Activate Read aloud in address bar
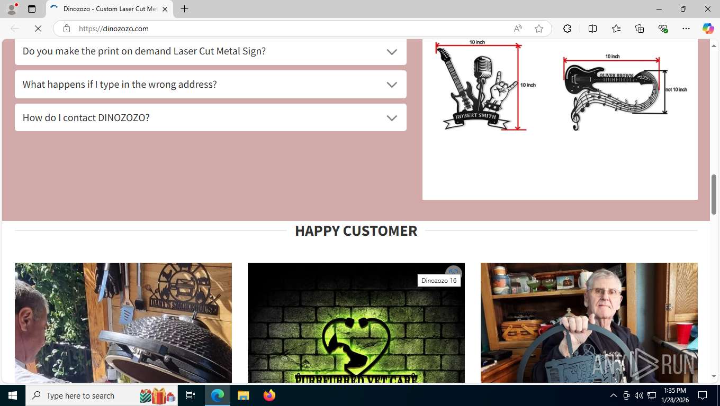Image resolution: width=720 pixels, height=406 pixels. [x=518, y=29]
